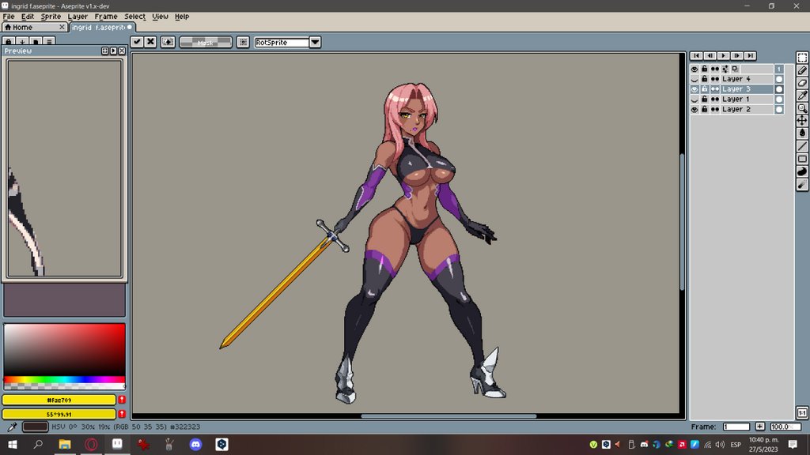Image resolution: width=810 pixels, height=455 pixels.
Task: Select the Rectangular Marquee tool
Action: [x=802, y=57]
